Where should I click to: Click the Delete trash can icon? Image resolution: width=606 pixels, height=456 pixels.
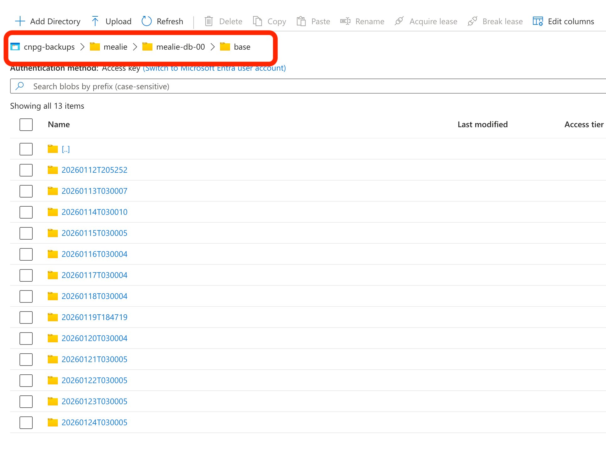point(209,21)
